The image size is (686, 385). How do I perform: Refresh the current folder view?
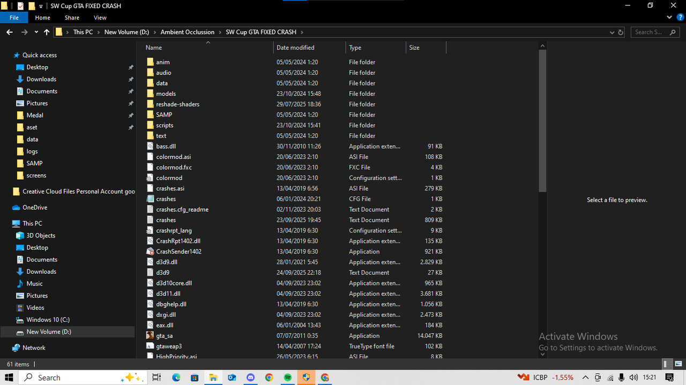point(621,32)
